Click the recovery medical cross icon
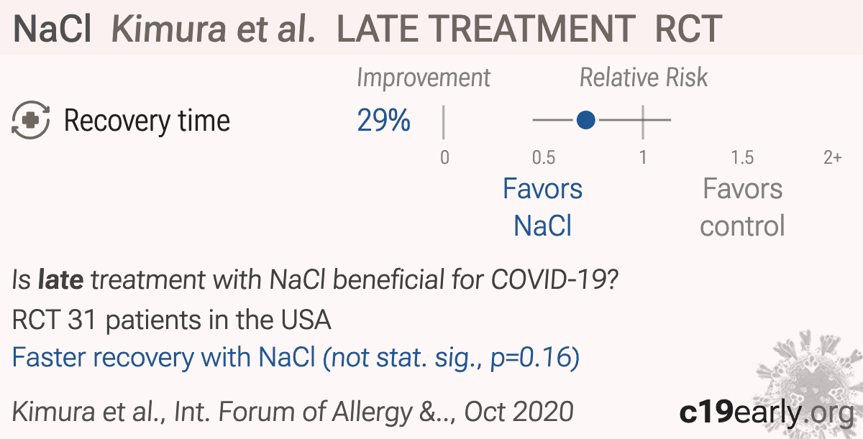863x439 pixels. pyautogui.click(x=31, y=120)
